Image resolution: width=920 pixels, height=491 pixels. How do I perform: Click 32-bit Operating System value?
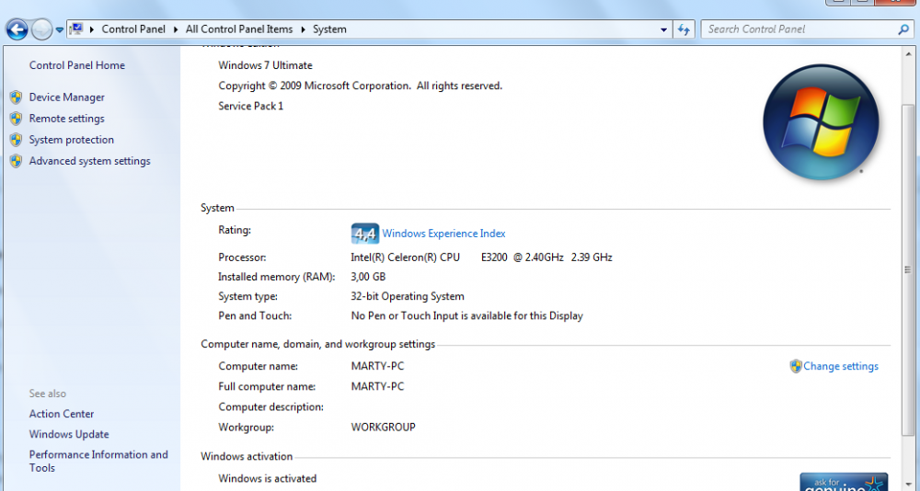tap(408, 296)
